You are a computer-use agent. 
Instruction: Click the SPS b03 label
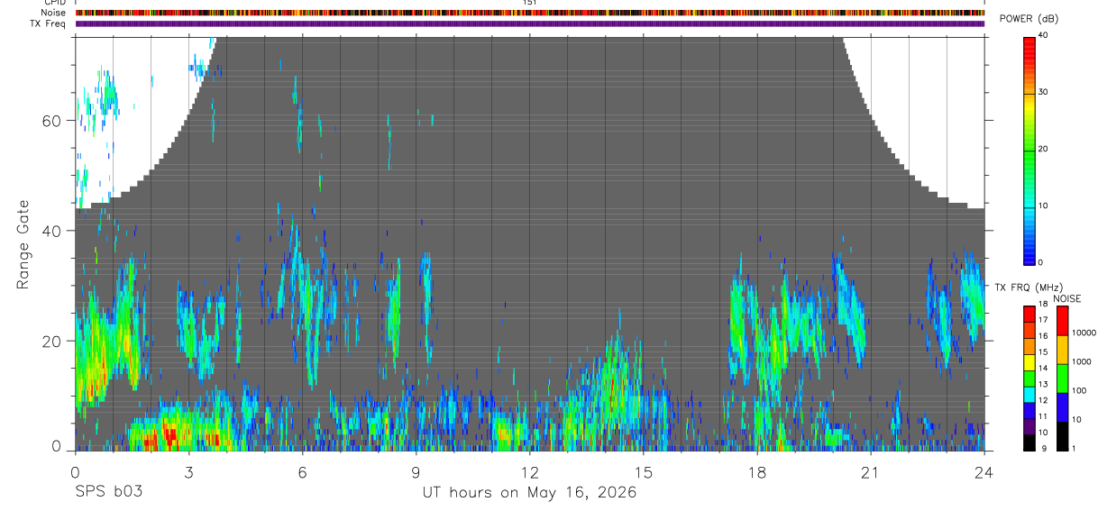pyautogui.click(x=108, y=493)
